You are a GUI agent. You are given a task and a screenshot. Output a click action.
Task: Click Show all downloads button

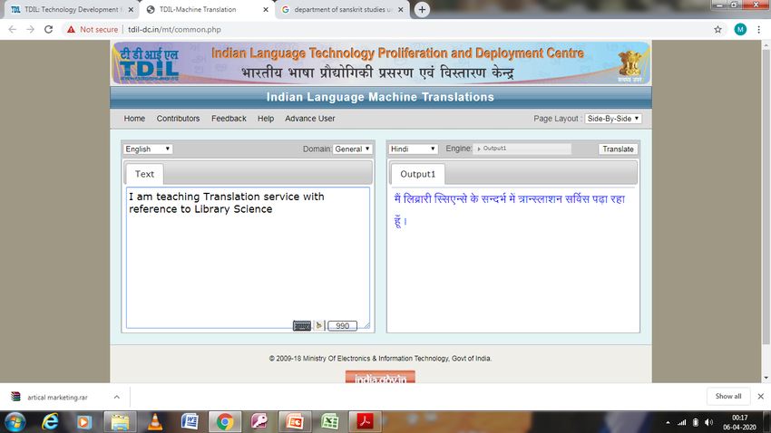pos(728,396)
